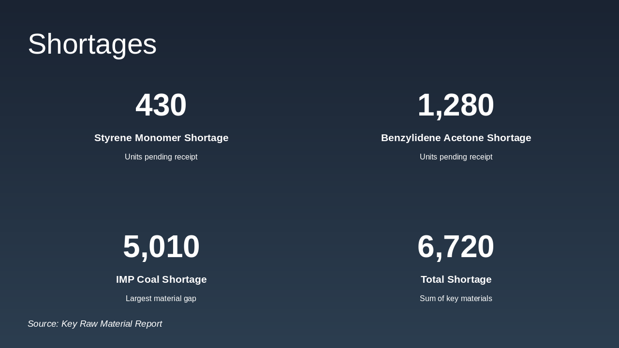Image resolution: width=619 pixels, height=348 pixels.
Task: Click the word 'Coal' in the label
Action: pyautogui.click(x=148, y=279)
